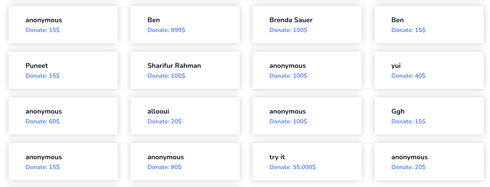Click the Brenda Sauer donor name
This screenshot has height=187, width=490.
[291, 20]
